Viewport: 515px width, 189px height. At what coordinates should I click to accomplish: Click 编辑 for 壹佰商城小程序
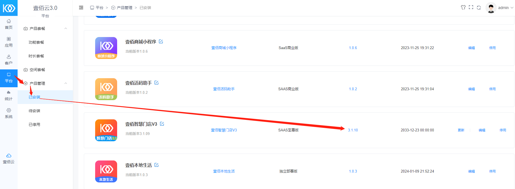pyautogui.click(x=472, y=48)
